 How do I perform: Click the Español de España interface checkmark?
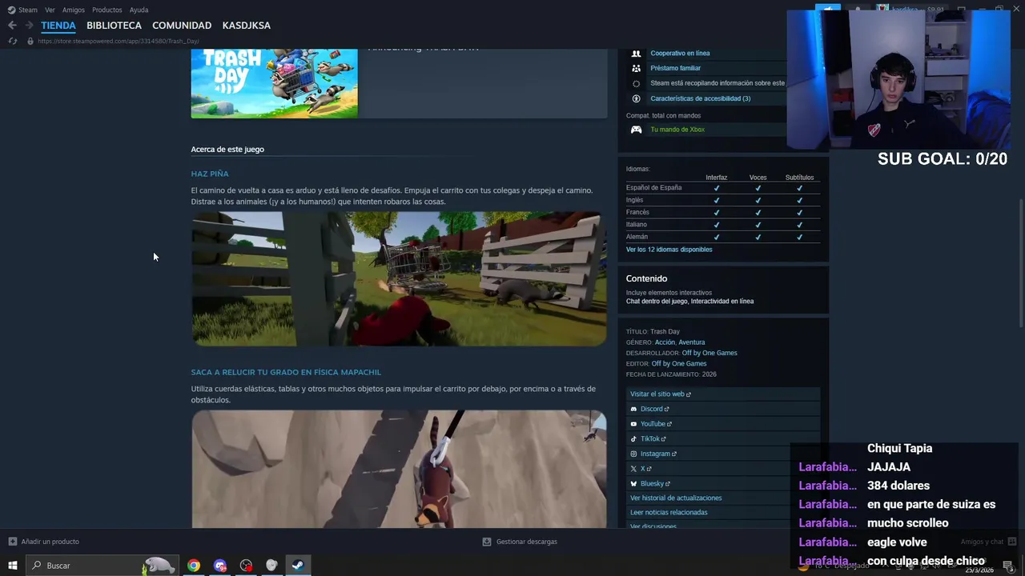tap(717, 188)
